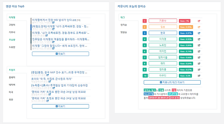Screen dimensions: 224x124
Task: Expand 커뮤니티 태그 더보기
Action: click(172, 82)
